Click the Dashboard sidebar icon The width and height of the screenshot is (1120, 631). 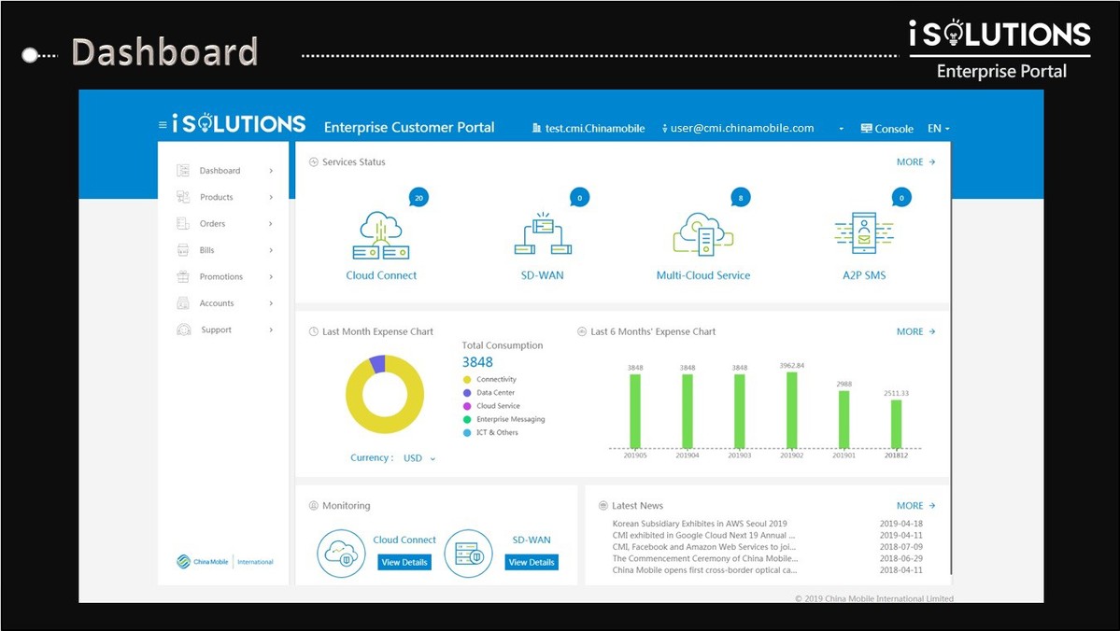coord(183,171)
